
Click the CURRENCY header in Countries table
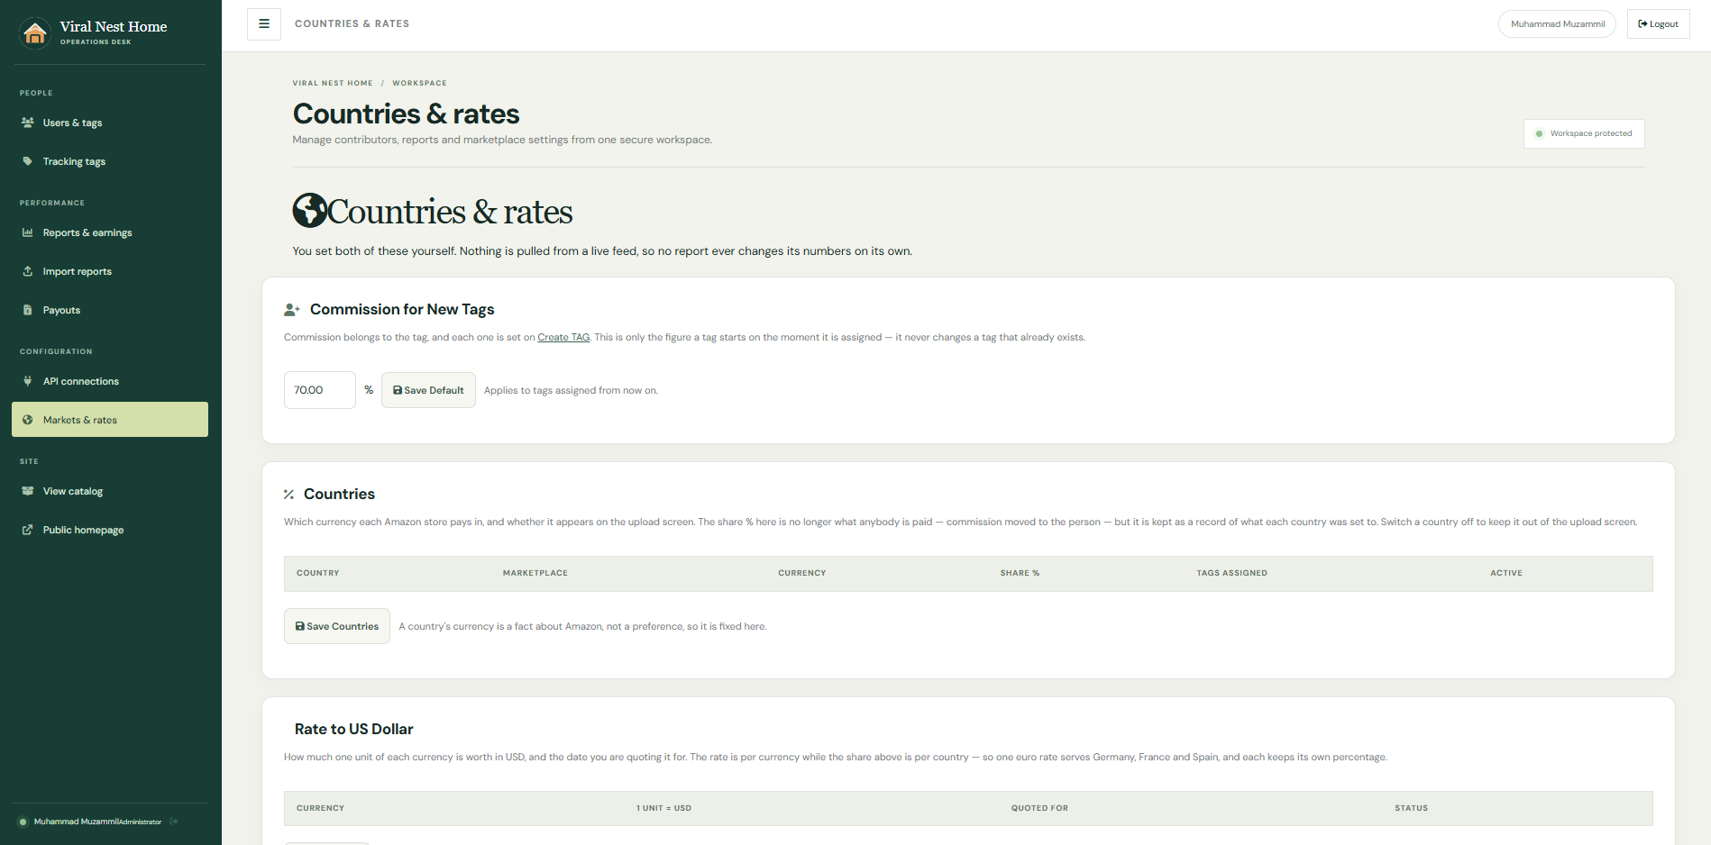click(x=802, y=573)
